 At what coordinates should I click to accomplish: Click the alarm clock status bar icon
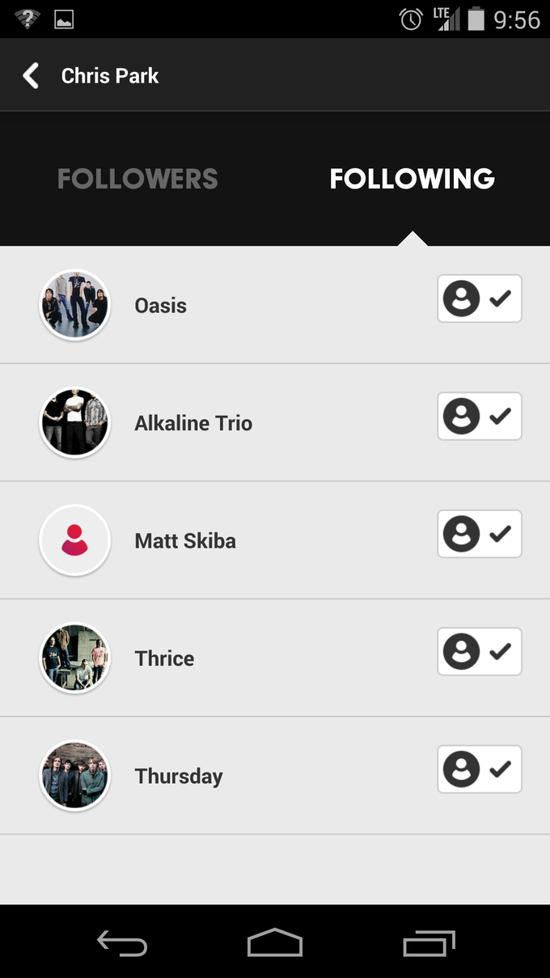coord(411,19)
